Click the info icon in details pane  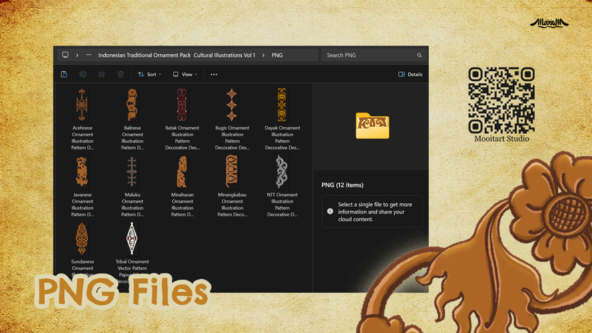click(330, 212)
